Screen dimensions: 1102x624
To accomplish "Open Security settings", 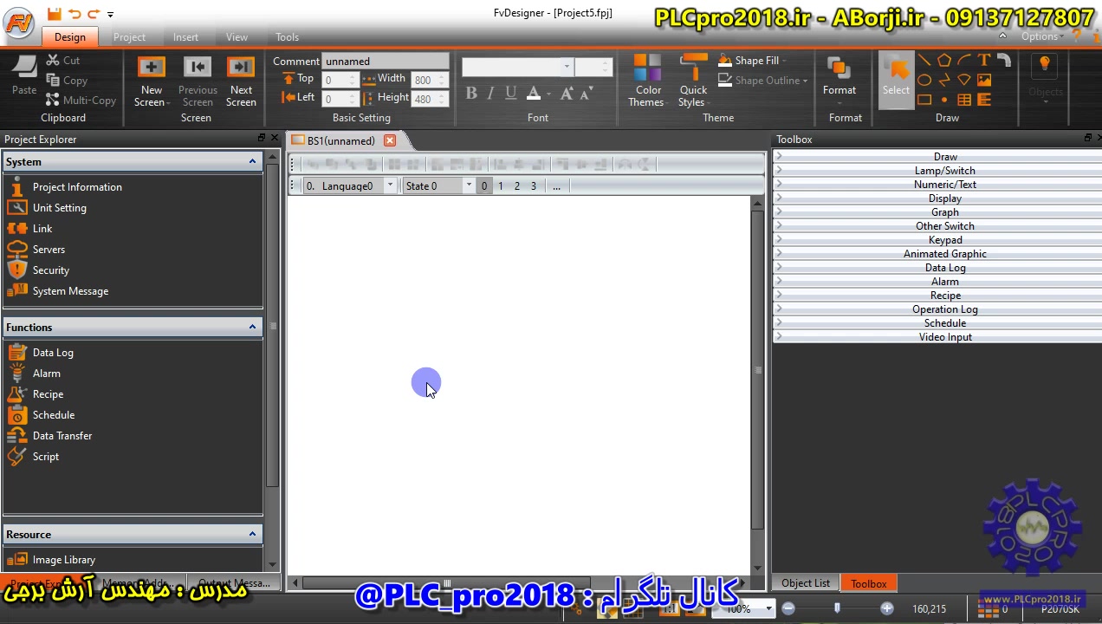I will tap(50, 270).
